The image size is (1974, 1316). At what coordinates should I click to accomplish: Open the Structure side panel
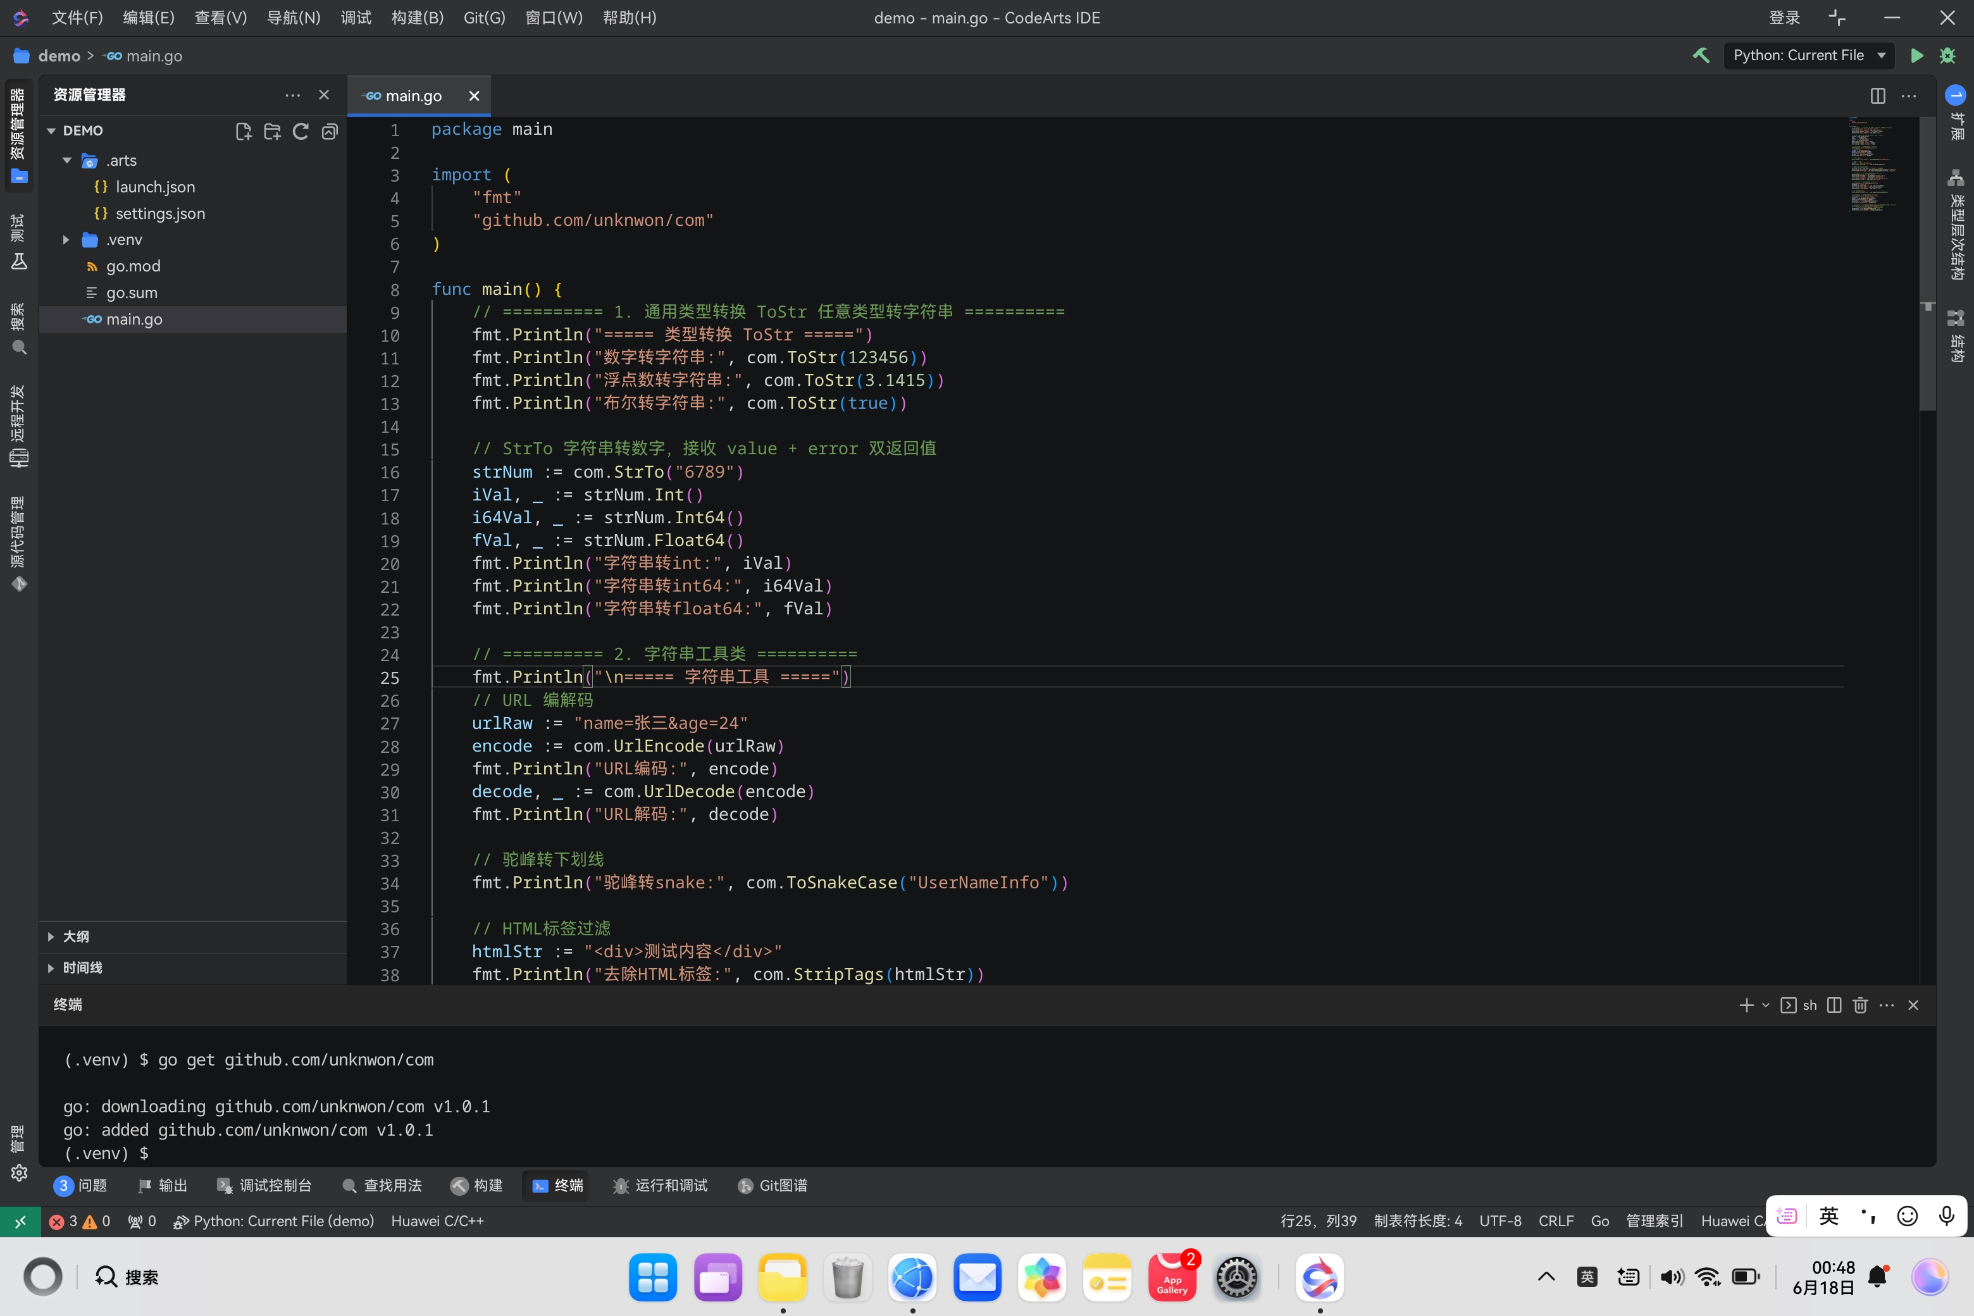point(1956,336)
